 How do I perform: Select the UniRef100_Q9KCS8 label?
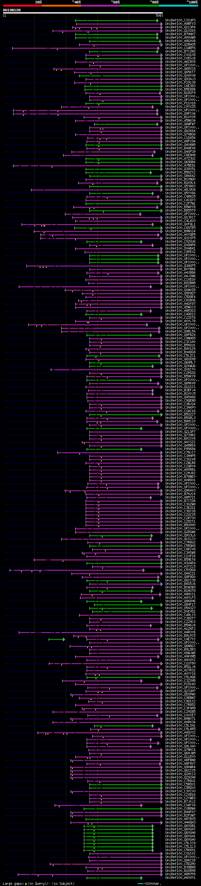[x=180, y=861]
